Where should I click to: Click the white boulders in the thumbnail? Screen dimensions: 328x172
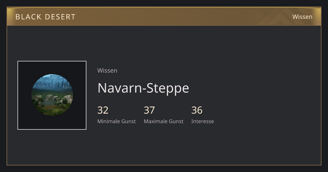tap(50, 97)
